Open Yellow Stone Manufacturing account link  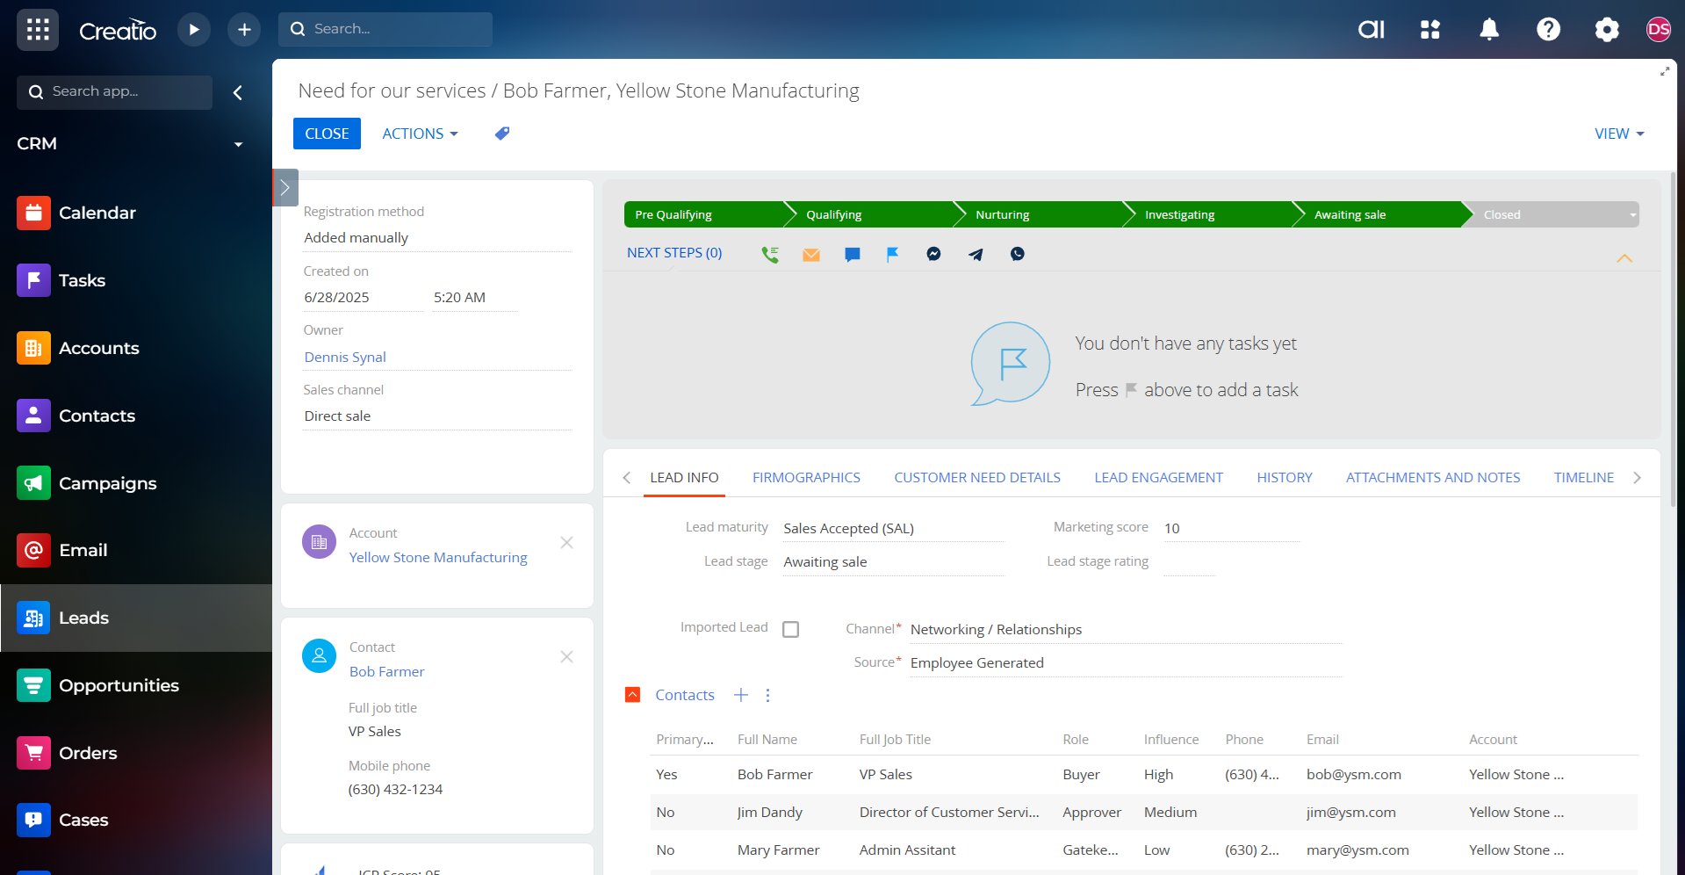click(437, 557)
